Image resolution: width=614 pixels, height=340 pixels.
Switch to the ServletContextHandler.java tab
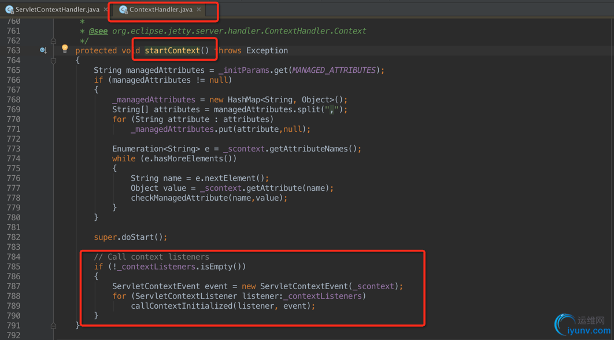tap(57, 9)
